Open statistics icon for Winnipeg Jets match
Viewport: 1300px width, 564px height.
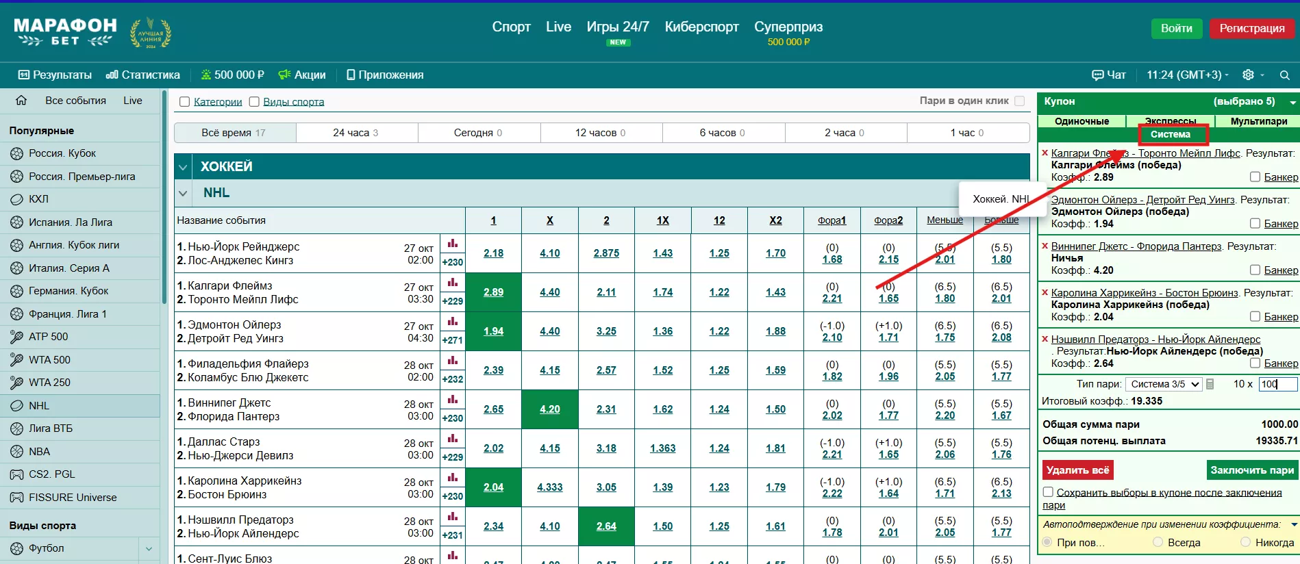pos(453,399)
